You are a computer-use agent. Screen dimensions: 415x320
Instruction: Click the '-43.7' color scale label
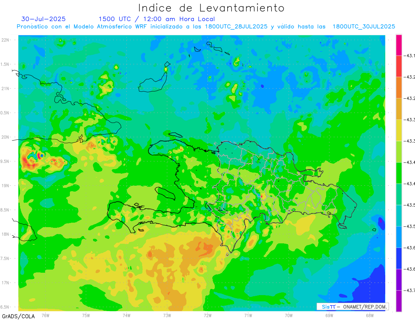pyautogui.click(x=410, y=290)
